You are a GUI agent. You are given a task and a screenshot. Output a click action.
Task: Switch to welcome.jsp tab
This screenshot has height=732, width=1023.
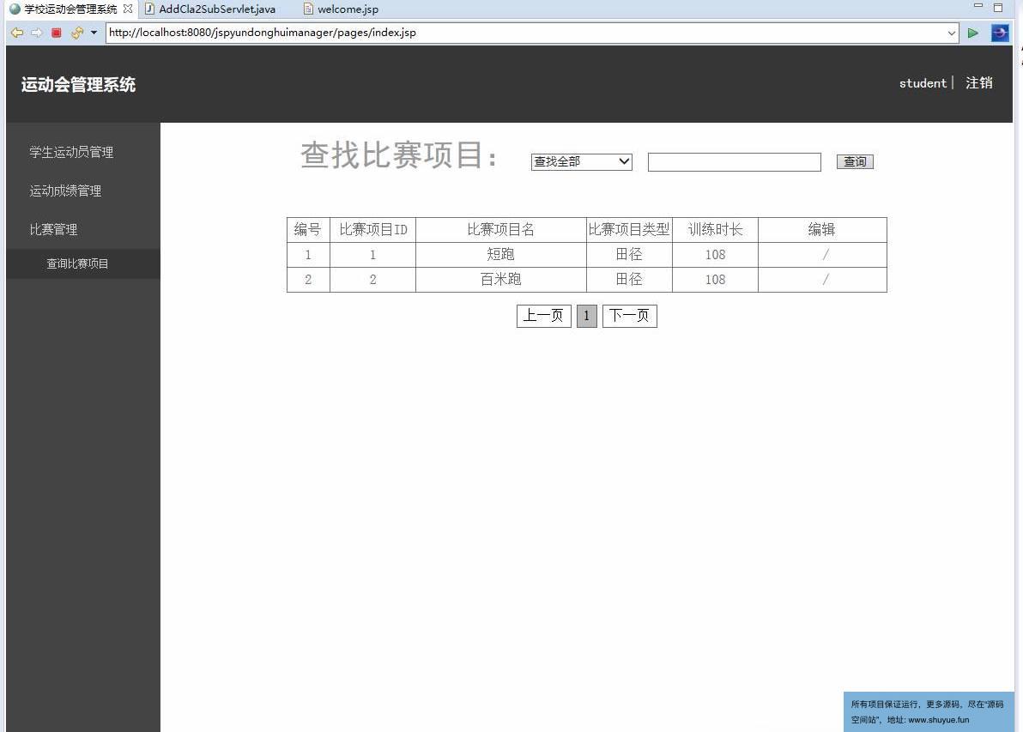(x=342, y=9)
